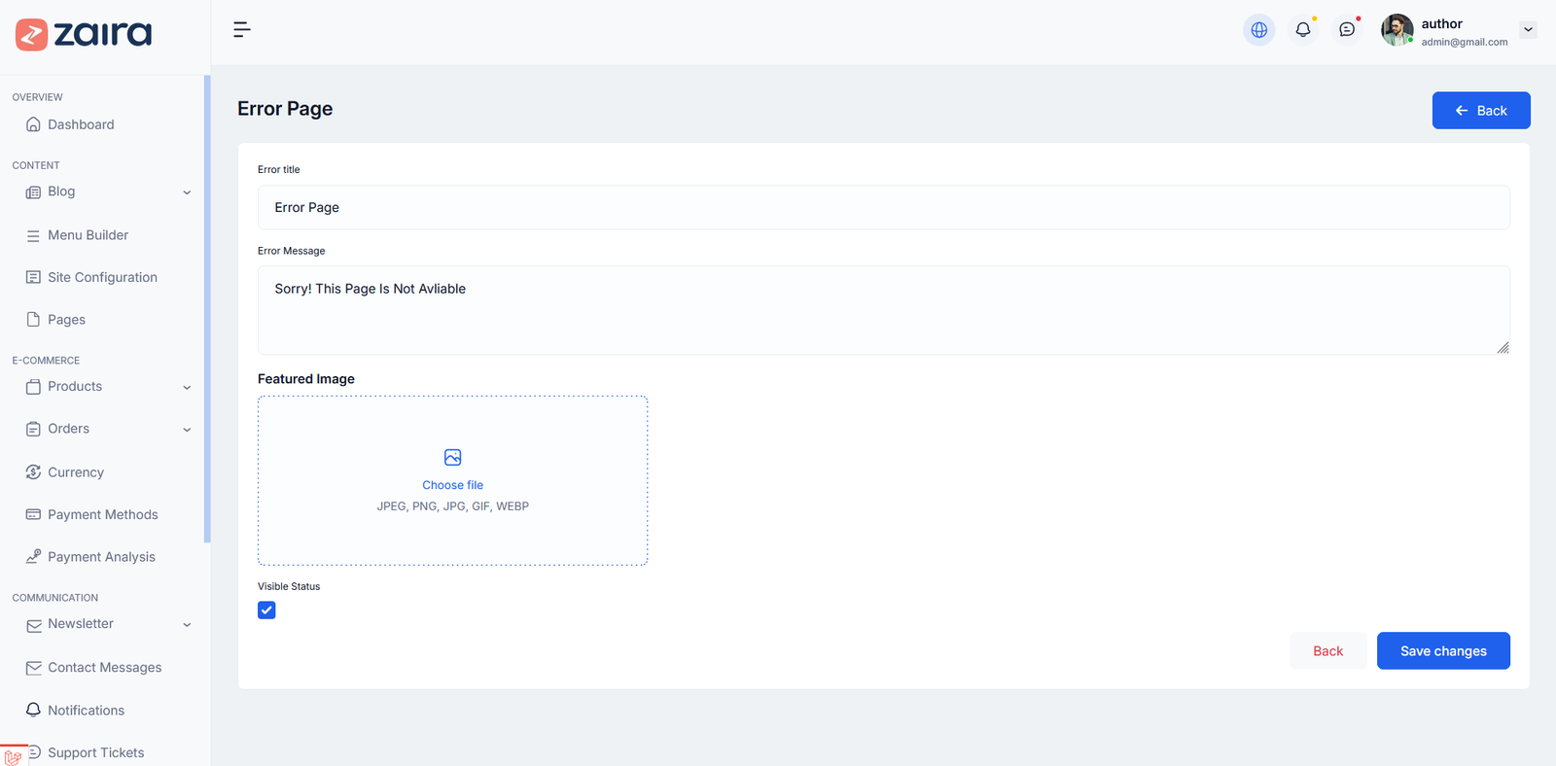Click the blue Back button at top
The image size is (1556, 766).
(x=1480, y=111)
